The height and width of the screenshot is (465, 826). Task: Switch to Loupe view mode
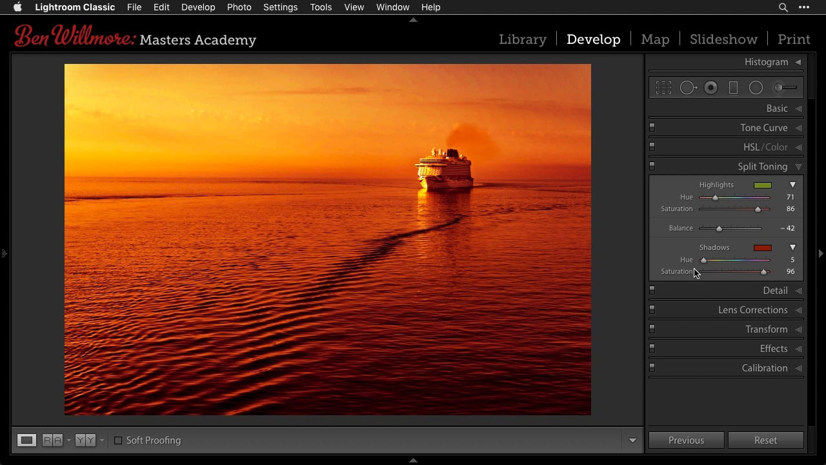[x=26, y=440]
